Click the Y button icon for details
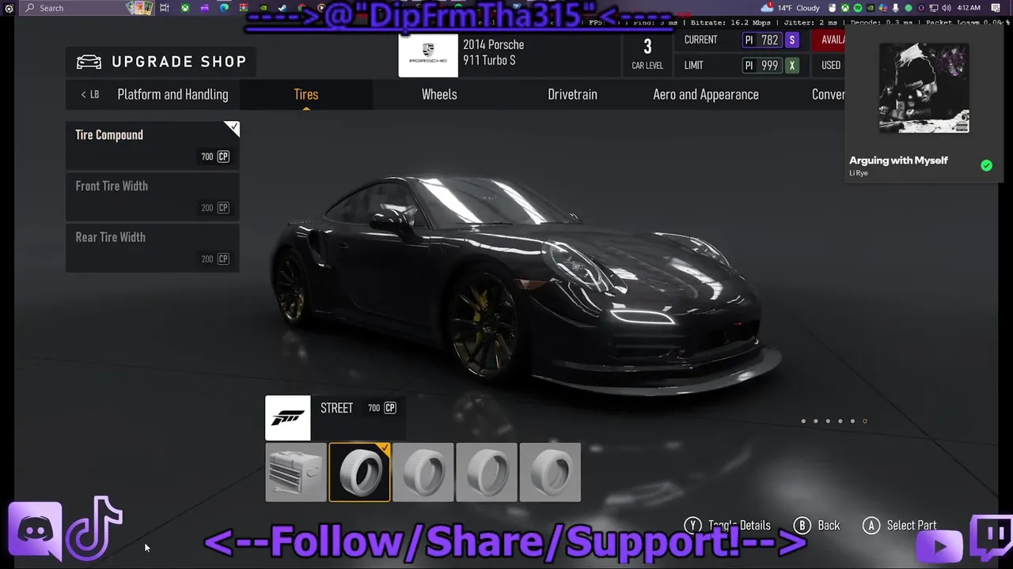 pyautogui.click(x=693, y=526)
